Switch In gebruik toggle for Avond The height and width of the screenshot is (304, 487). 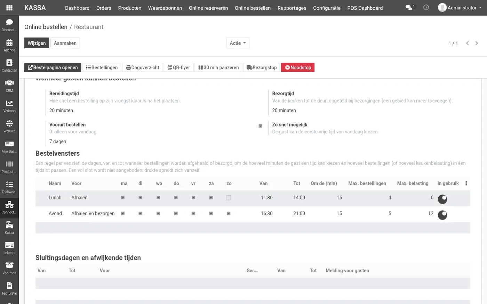(442, 215)
